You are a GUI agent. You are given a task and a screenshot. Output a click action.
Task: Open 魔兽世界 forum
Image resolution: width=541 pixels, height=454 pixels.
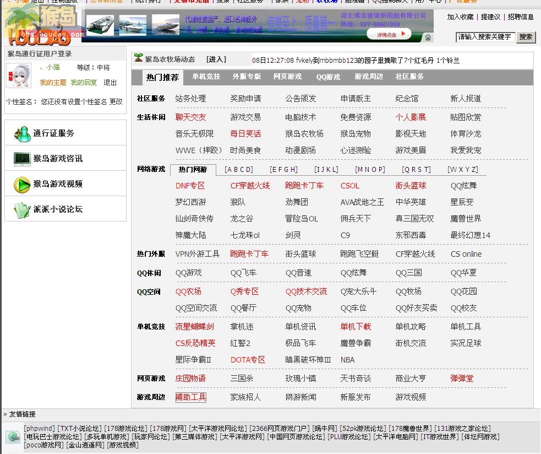click(466, 219)
